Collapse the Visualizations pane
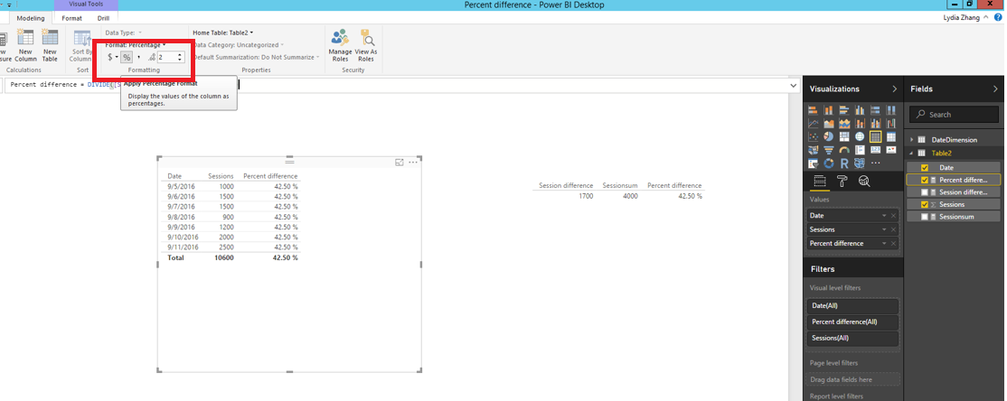This screenshot has height=401, width=1007. [x=895, y=89]
